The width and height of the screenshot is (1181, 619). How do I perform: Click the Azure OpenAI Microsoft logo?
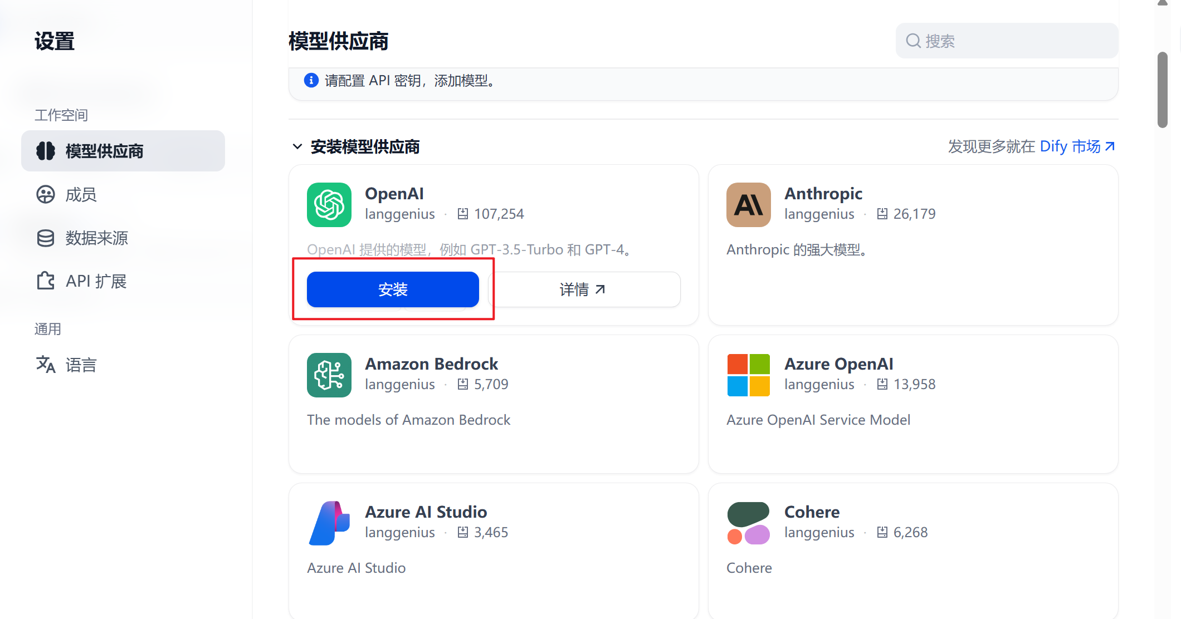[749, 375]
